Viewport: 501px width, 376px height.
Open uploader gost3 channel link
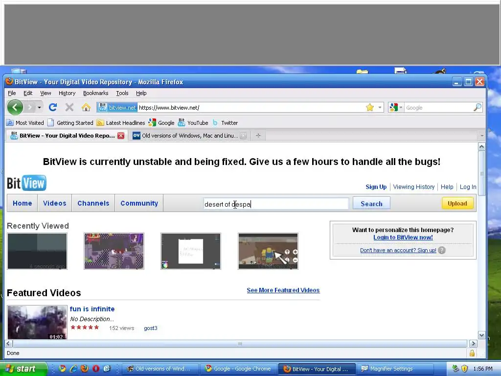tap(151, 328)
